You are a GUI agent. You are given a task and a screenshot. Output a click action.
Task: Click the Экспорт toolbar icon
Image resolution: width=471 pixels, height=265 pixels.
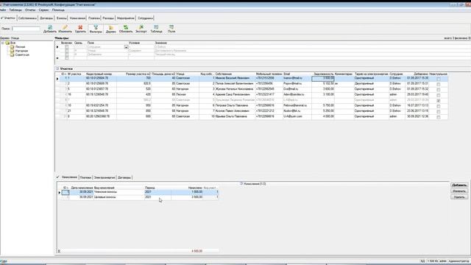(x=141, y=29)
